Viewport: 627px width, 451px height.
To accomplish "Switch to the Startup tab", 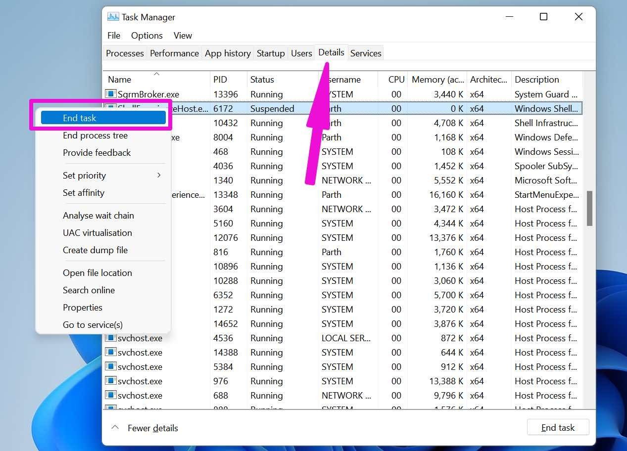I will (271, 53).
